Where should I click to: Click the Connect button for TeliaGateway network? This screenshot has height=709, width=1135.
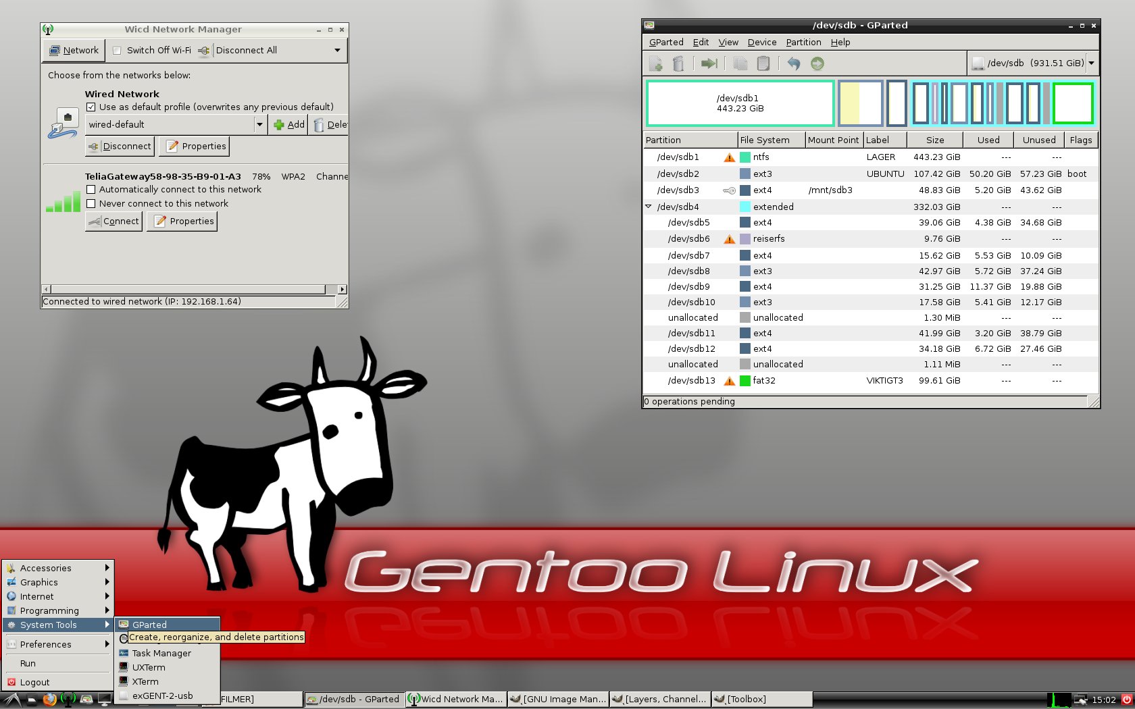[x=113, y=221]
